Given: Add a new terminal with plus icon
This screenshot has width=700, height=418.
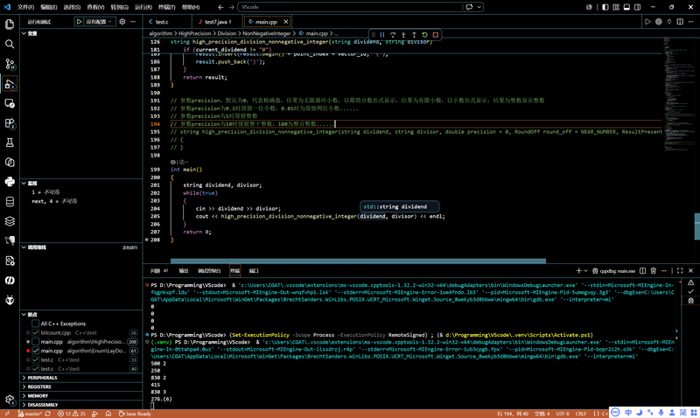Looking at the screenshot, I should [578, 271].
